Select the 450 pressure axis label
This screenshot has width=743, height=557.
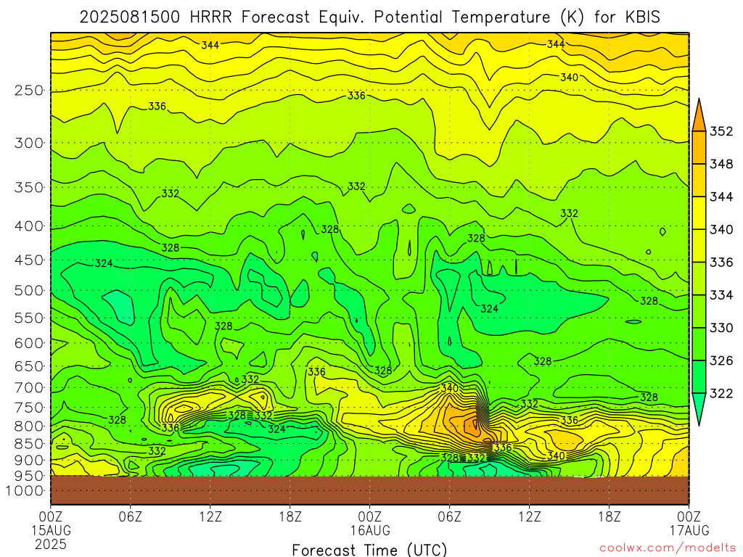[29, 260]
